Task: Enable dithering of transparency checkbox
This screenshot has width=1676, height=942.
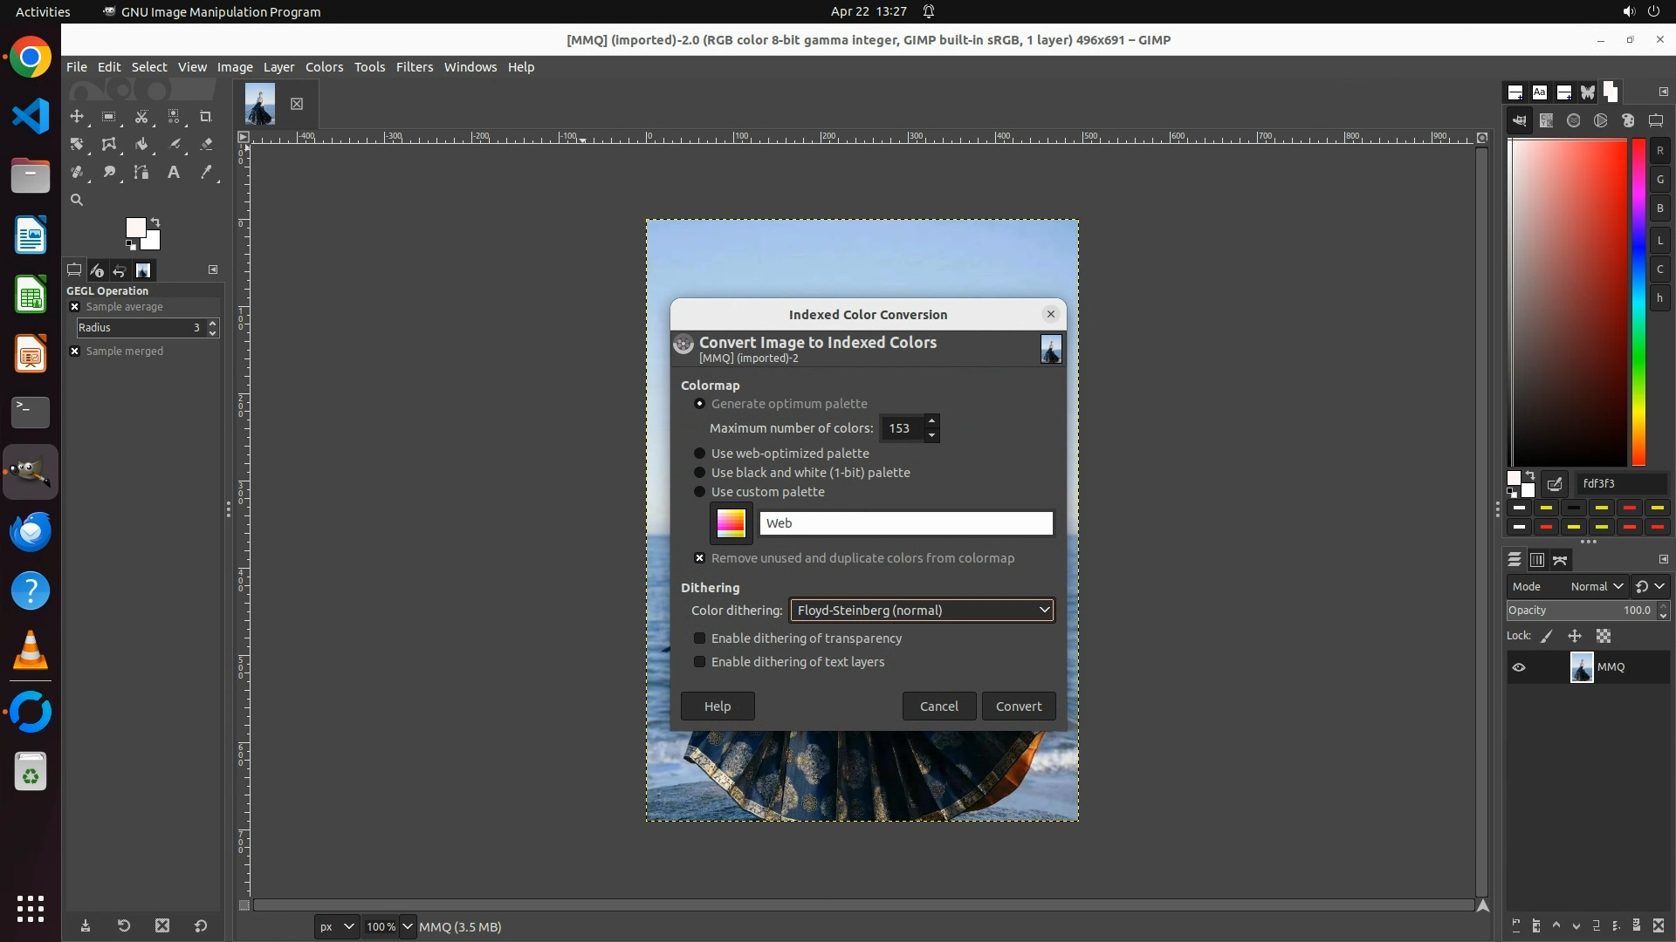Action: [699, 638]
